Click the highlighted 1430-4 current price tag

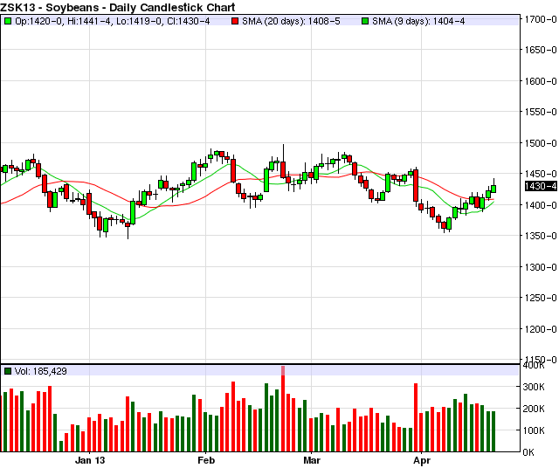[x=541, y=186]
